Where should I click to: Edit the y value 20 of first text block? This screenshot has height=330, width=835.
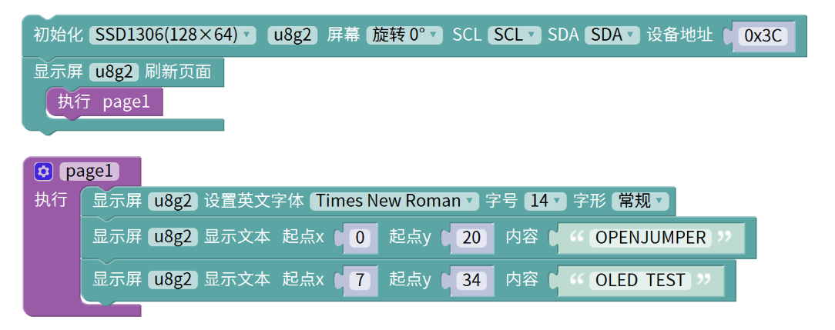point(471,238)
